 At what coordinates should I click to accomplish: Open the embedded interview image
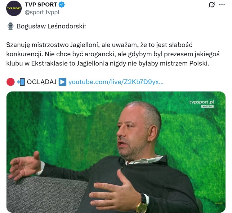(x=116, y=152)
